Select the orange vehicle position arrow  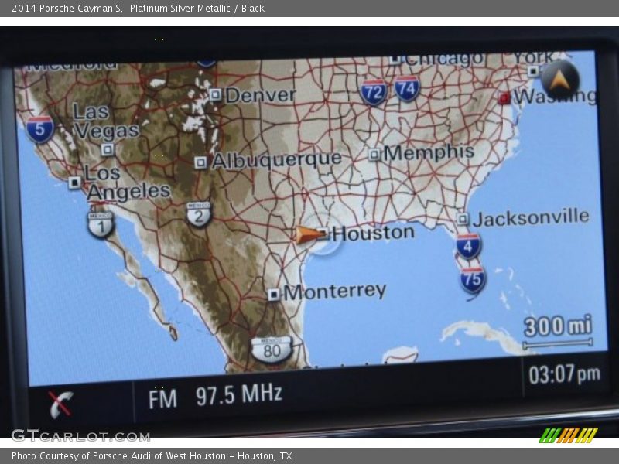coord(310,235)
